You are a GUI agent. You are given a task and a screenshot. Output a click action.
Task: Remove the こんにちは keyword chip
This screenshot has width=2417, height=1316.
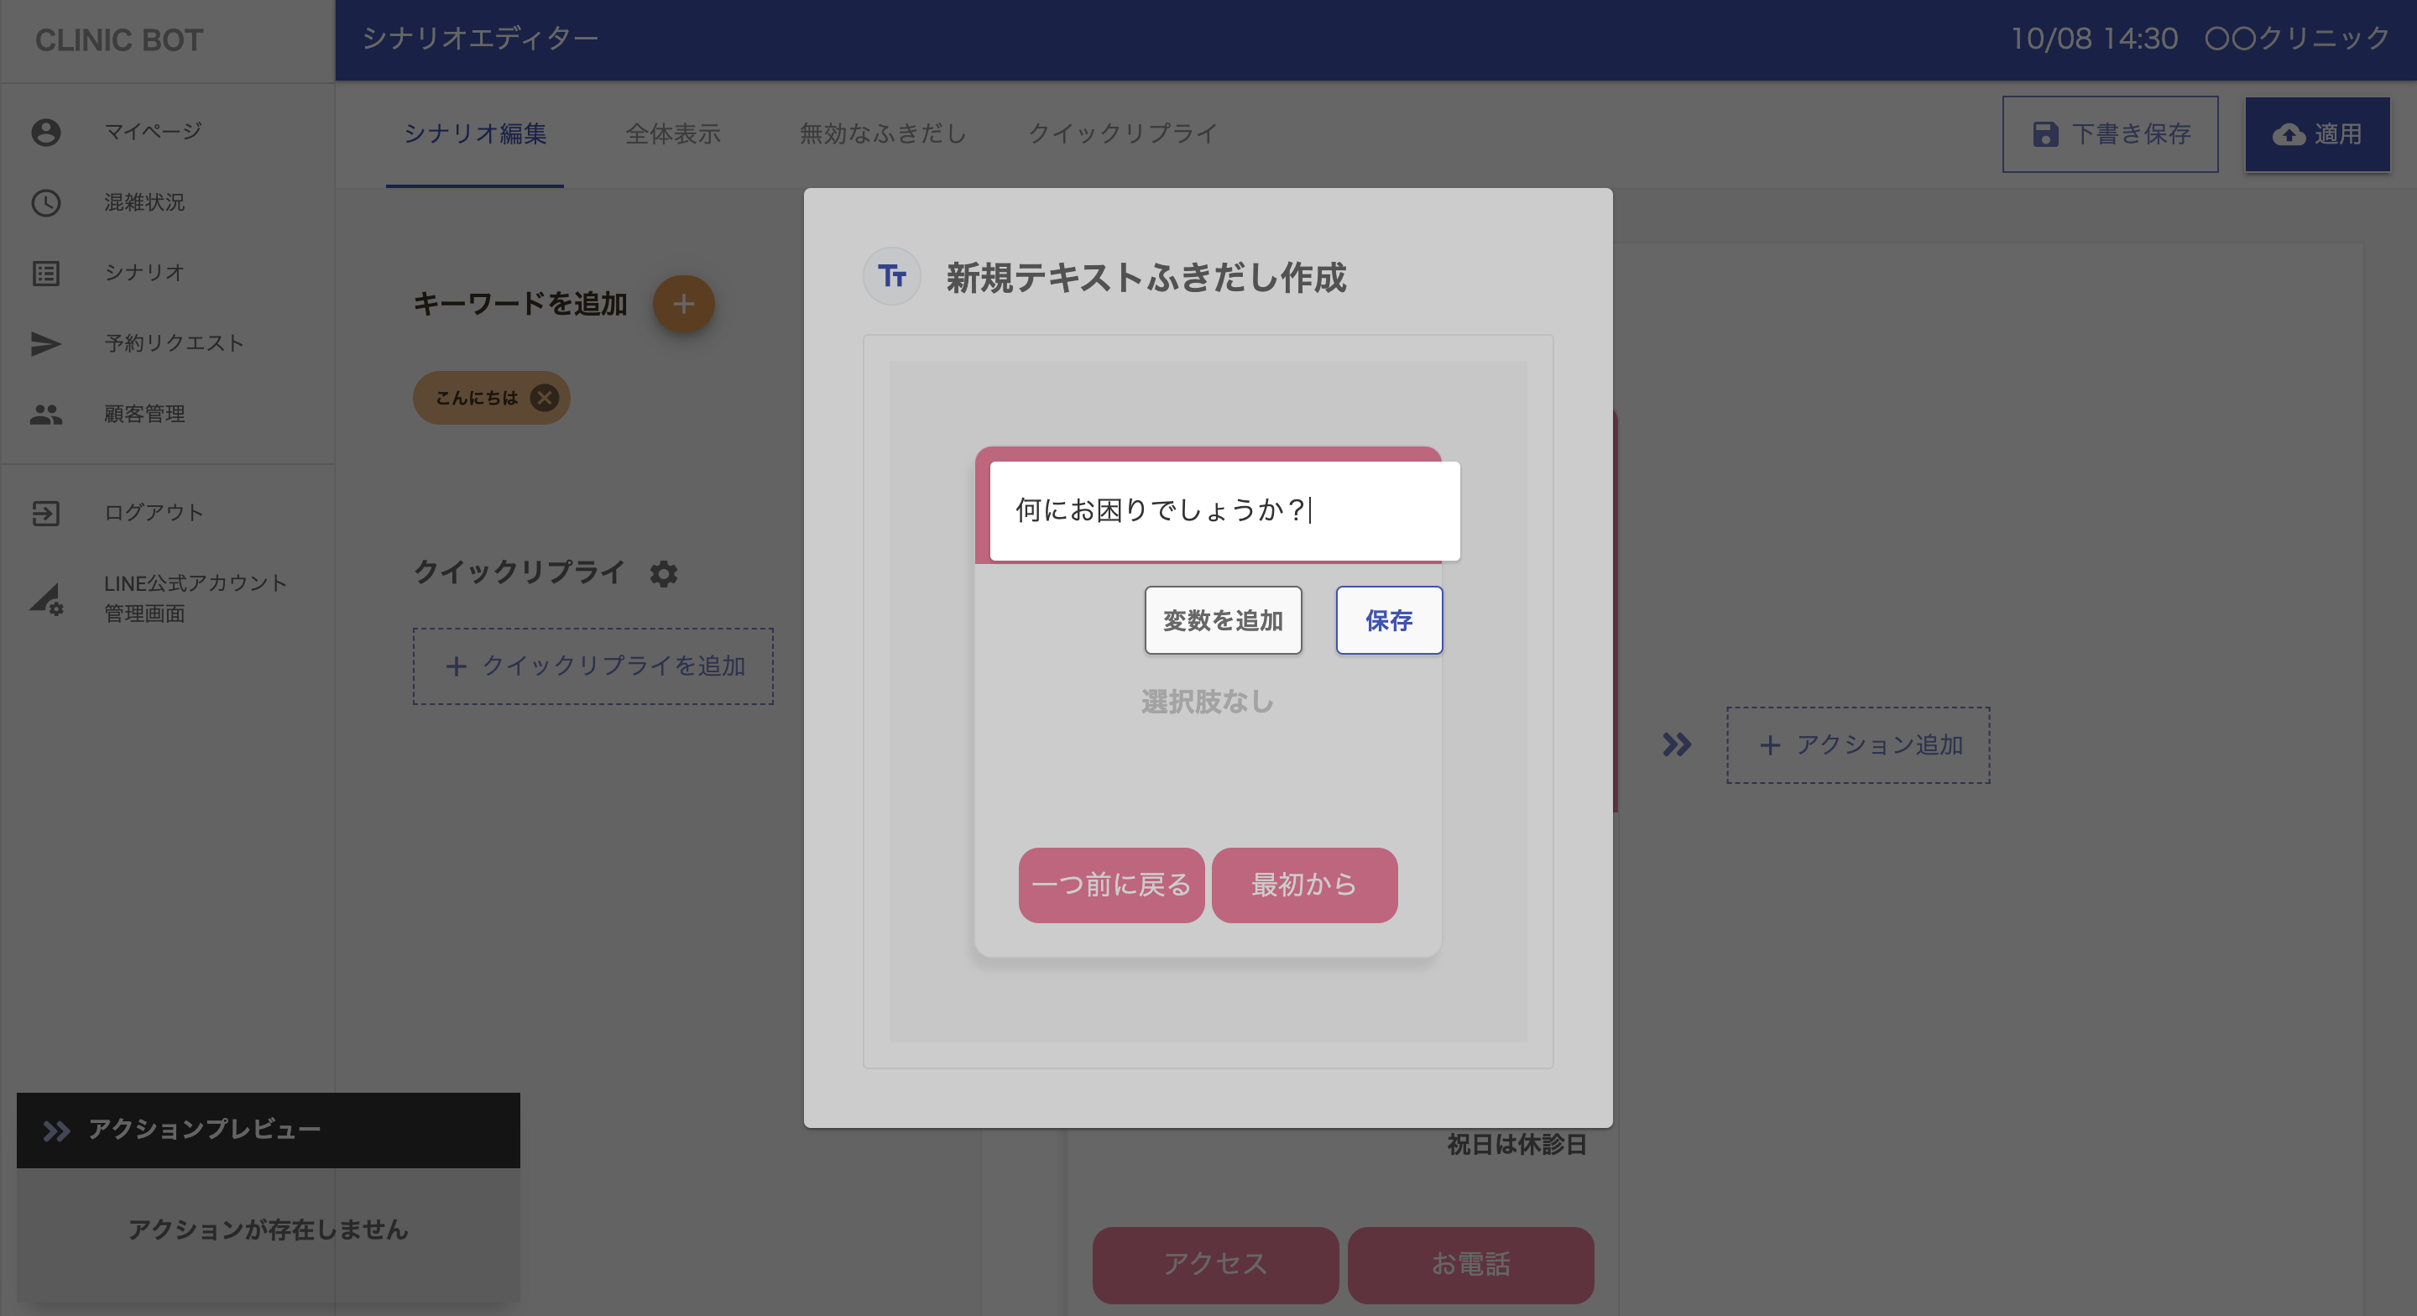point(544,398)
